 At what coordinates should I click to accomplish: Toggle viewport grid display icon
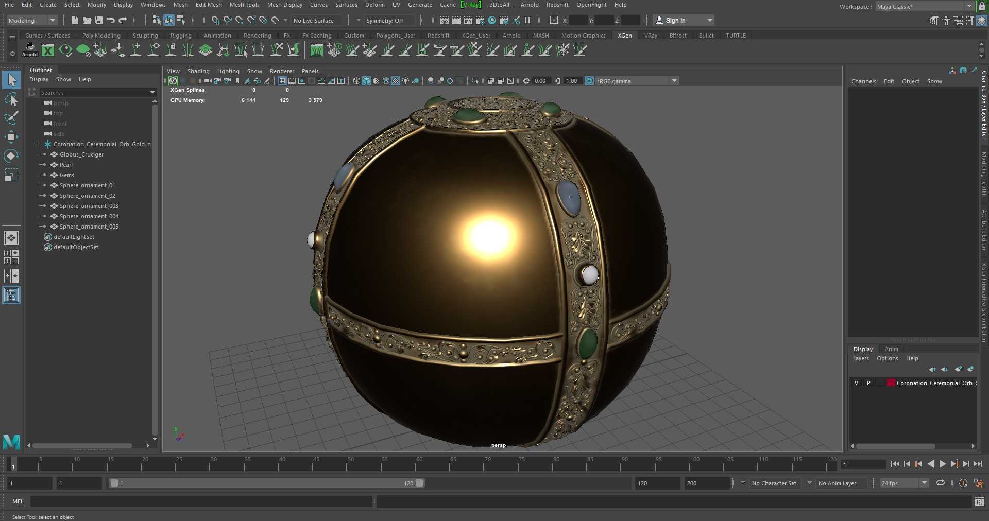pyautogui.click(x=282, y=81)
